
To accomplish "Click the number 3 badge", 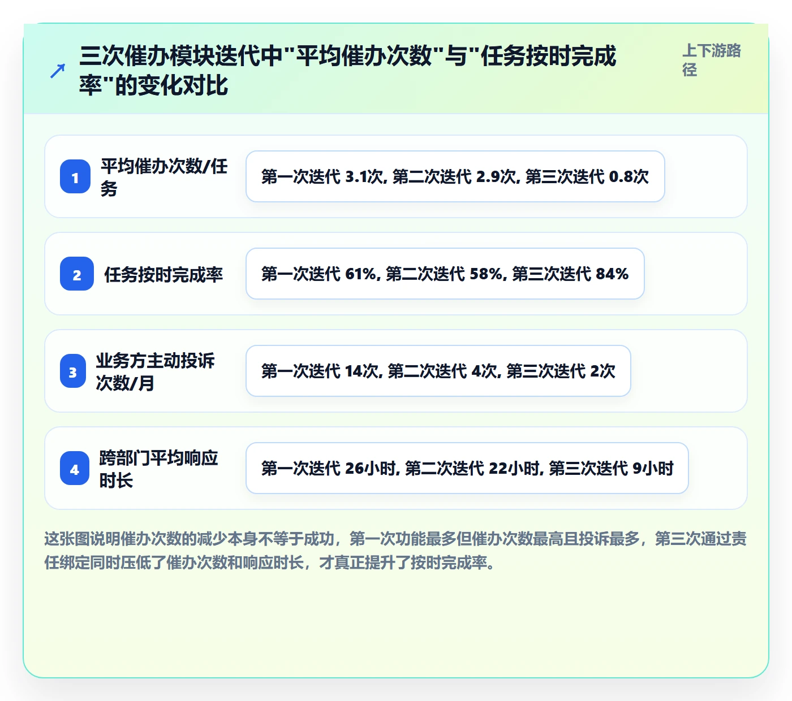I will coord(73,371).
